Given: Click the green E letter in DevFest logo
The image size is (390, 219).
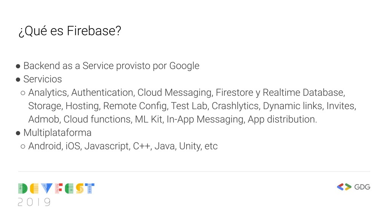Looking at the screenshot, I should pos(69,188).
